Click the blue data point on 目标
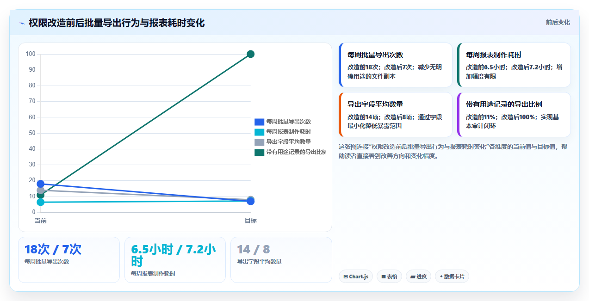 click(x=250, y=201)
